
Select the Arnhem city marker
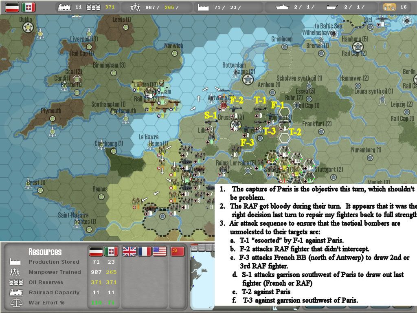click(x=272, y=93)
